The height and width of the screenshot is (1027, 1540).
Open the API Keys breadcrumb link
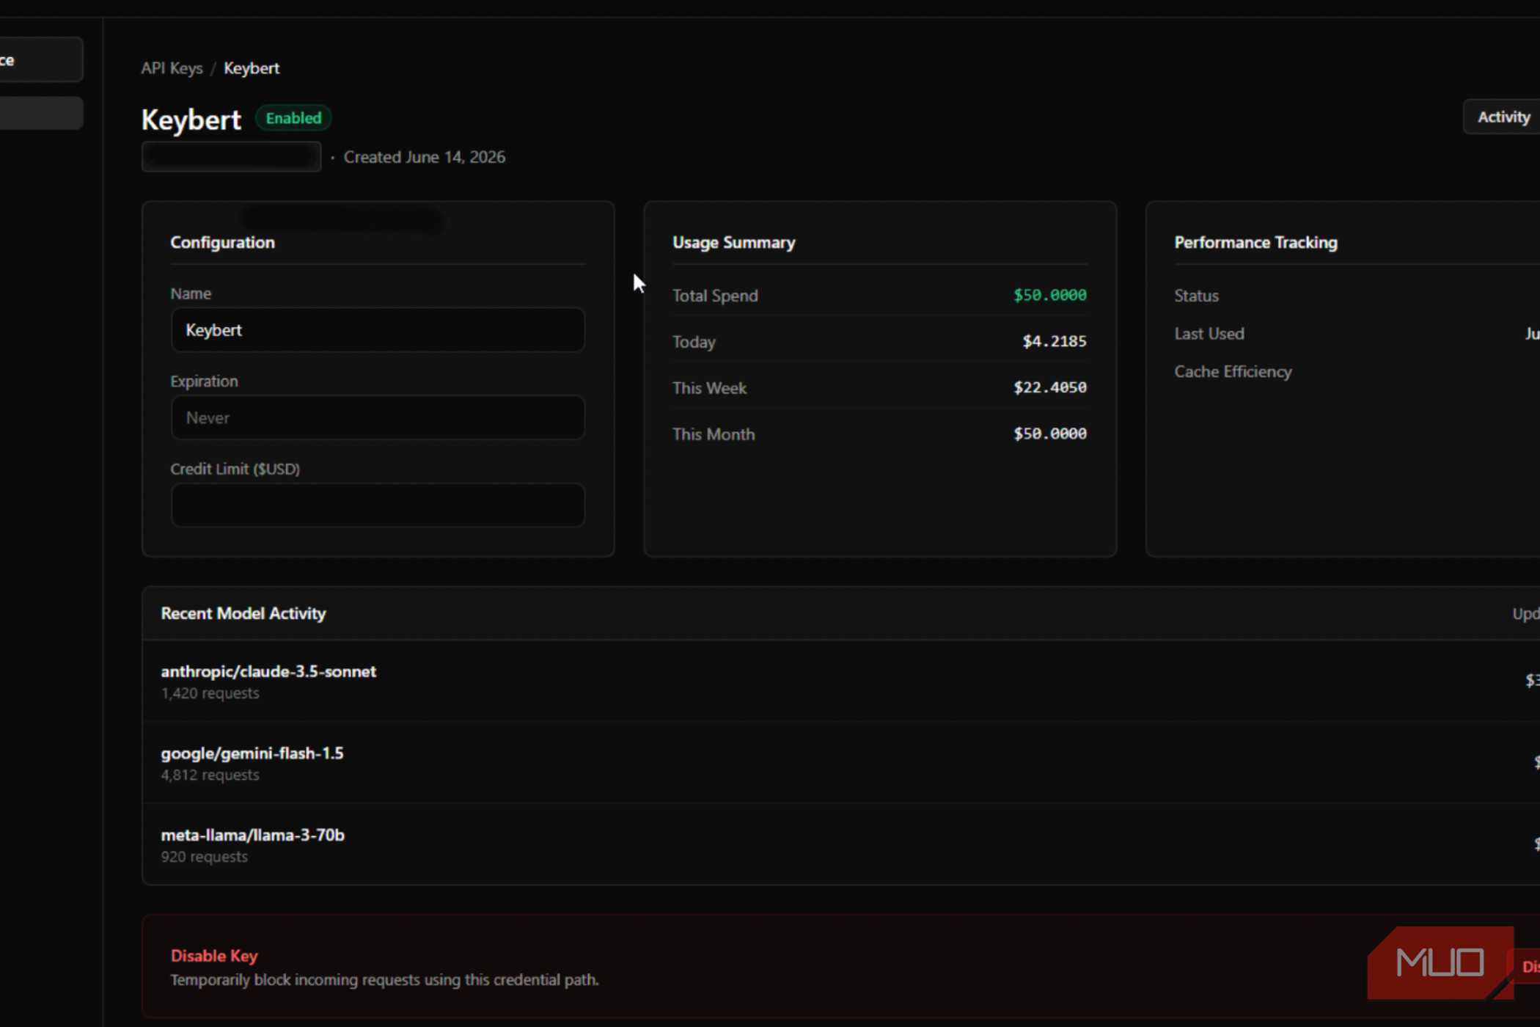pyautogui.click(x=172, y=68)
